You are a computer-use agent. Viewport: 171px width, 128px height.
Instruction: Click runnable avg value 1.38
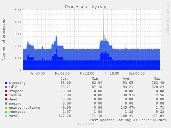[129, 112]
